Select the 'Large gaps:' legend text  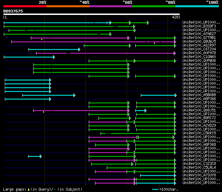pyautogui.click(x=15, y=190)
